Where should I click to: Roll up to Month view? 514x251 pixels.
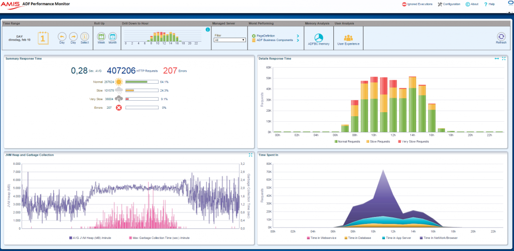coord(112,37)
